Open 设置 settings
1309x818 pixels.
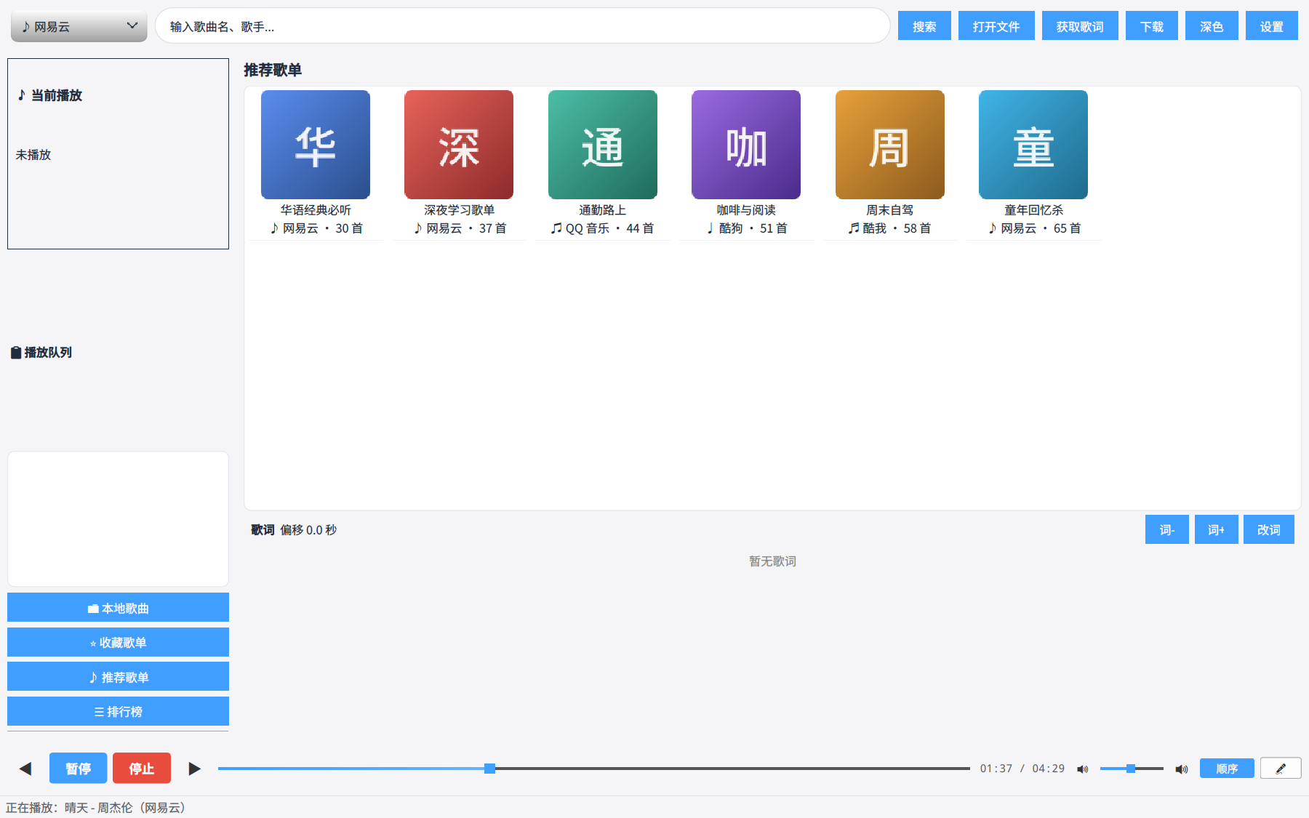[x=1272, y=26]
